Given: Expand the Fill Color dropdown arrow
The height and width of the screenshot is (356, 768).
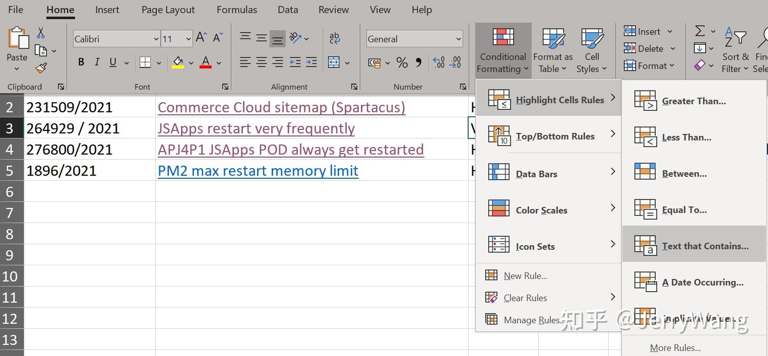Looking at the screenshot, I should click(x=190, y=62).
